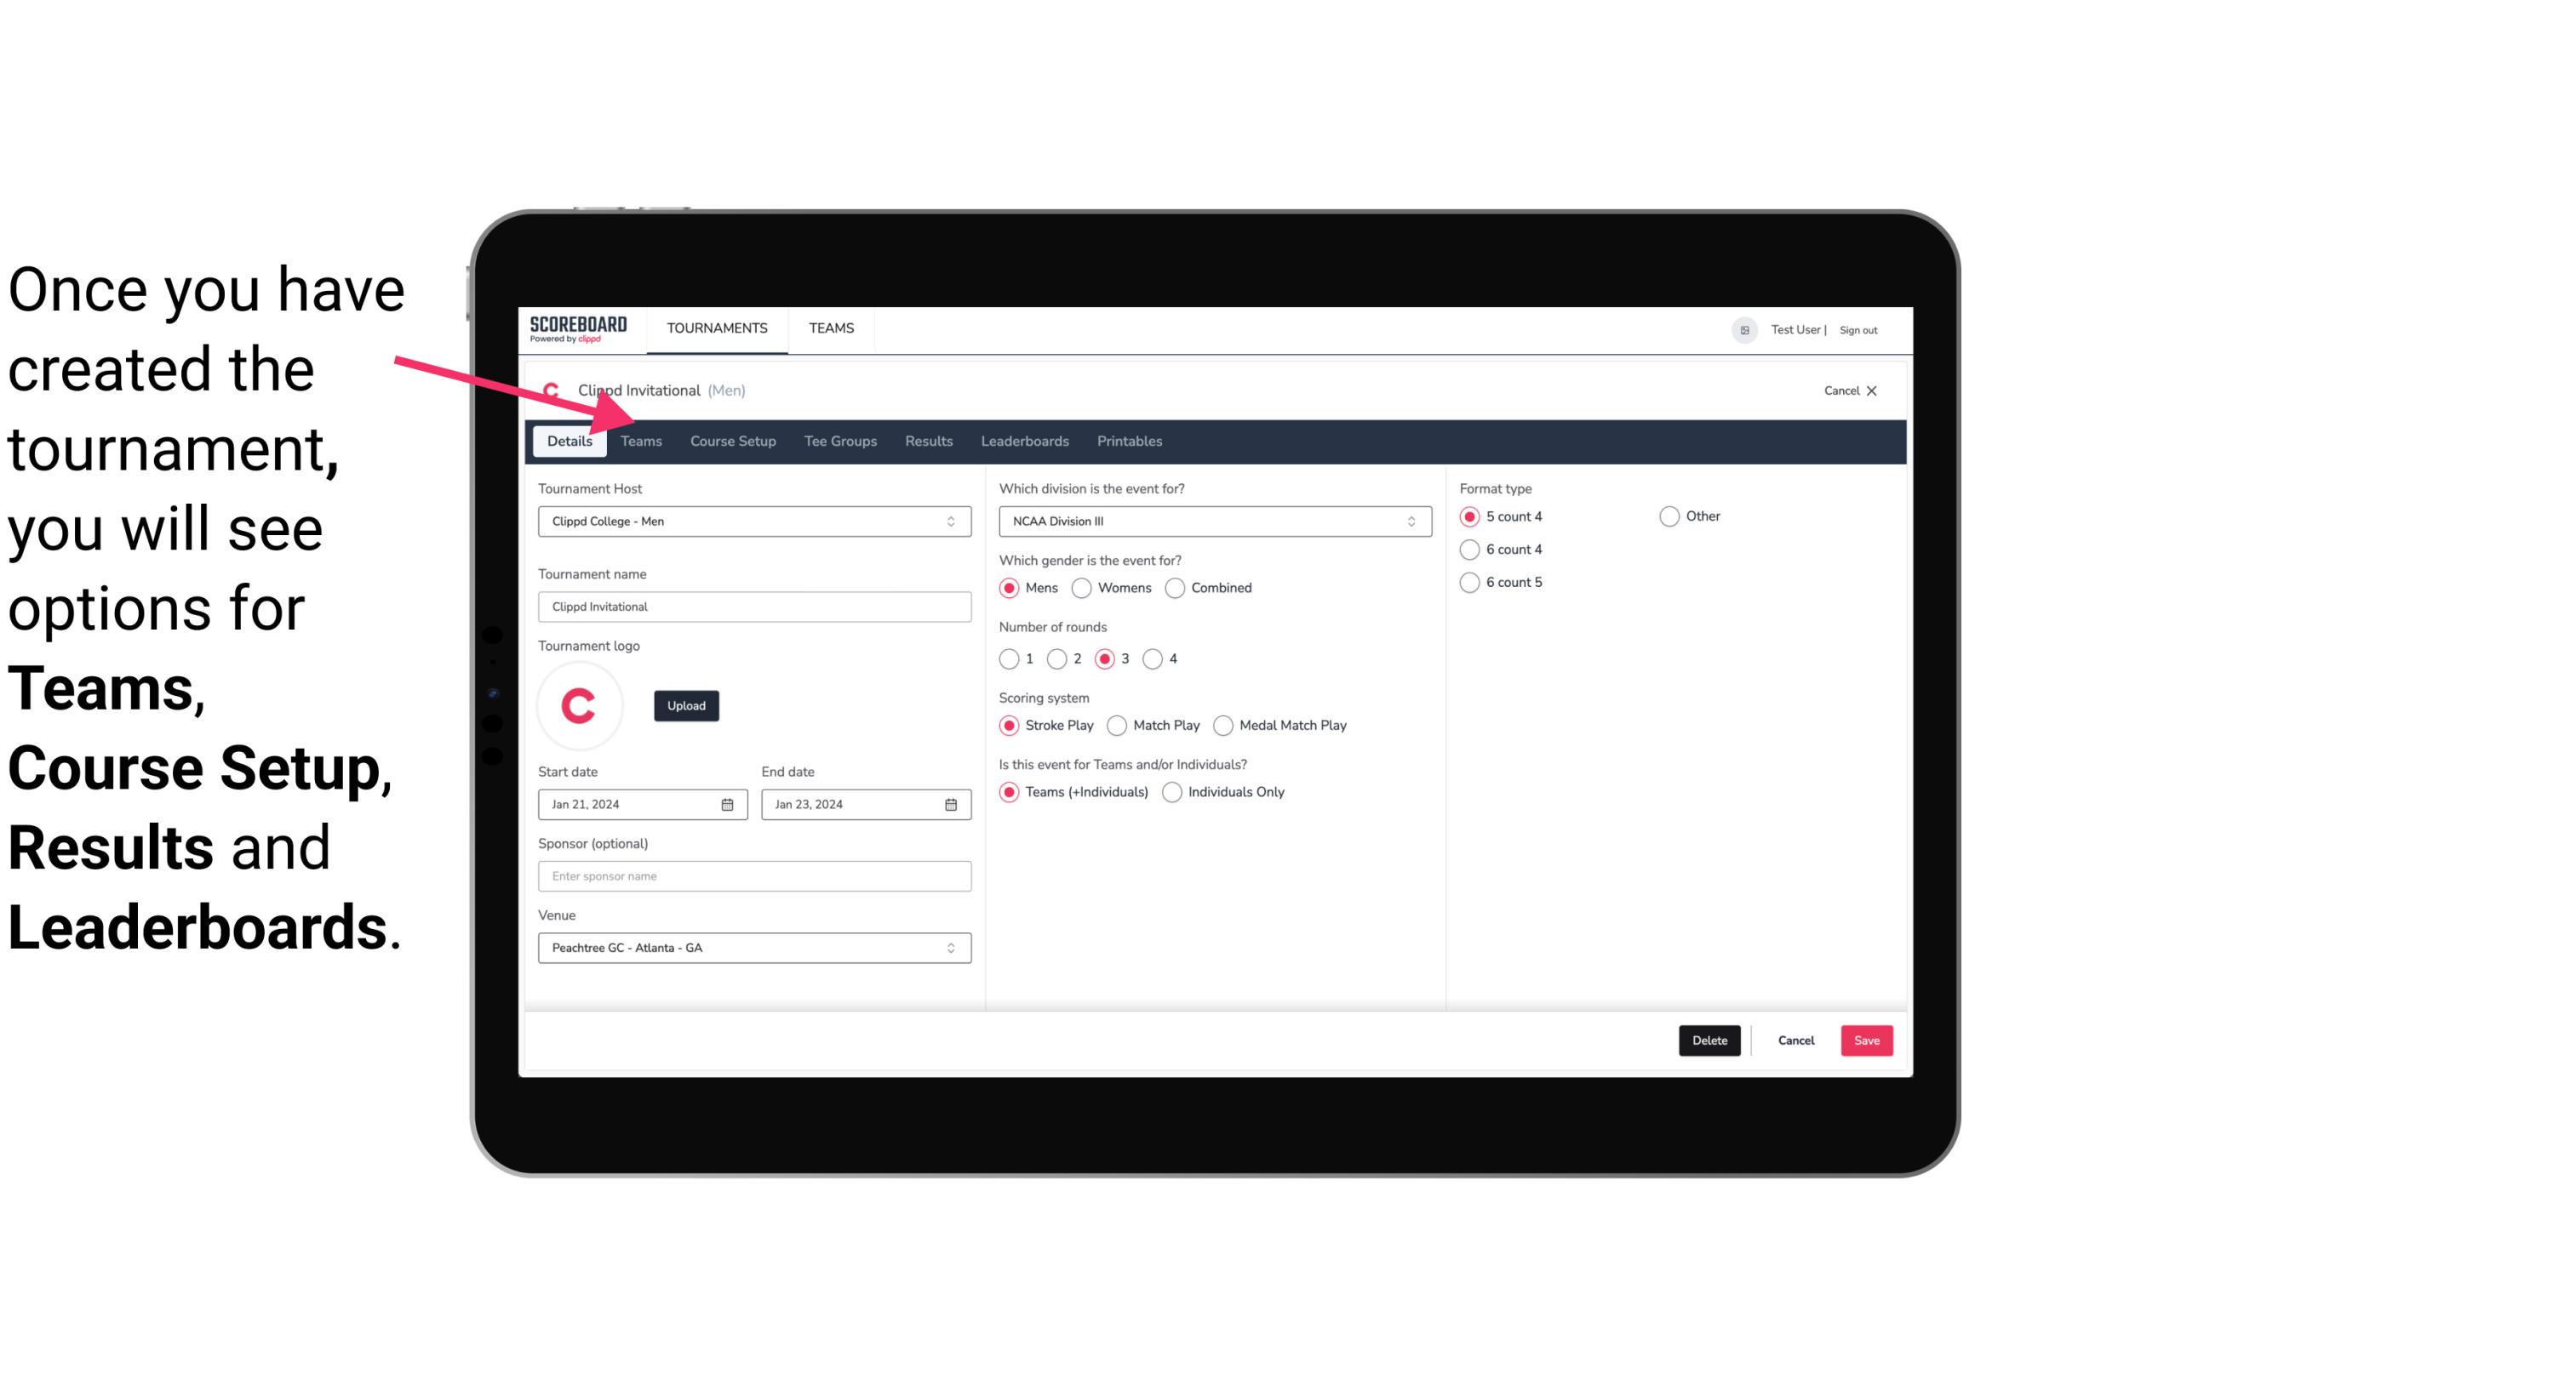Click the Cancel X close icon
The height and width of the screenshot is (1385, 2576).
click(1869, 389)
